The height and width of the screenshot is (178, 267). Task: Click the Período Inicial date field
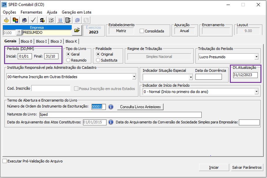point(25,56)
